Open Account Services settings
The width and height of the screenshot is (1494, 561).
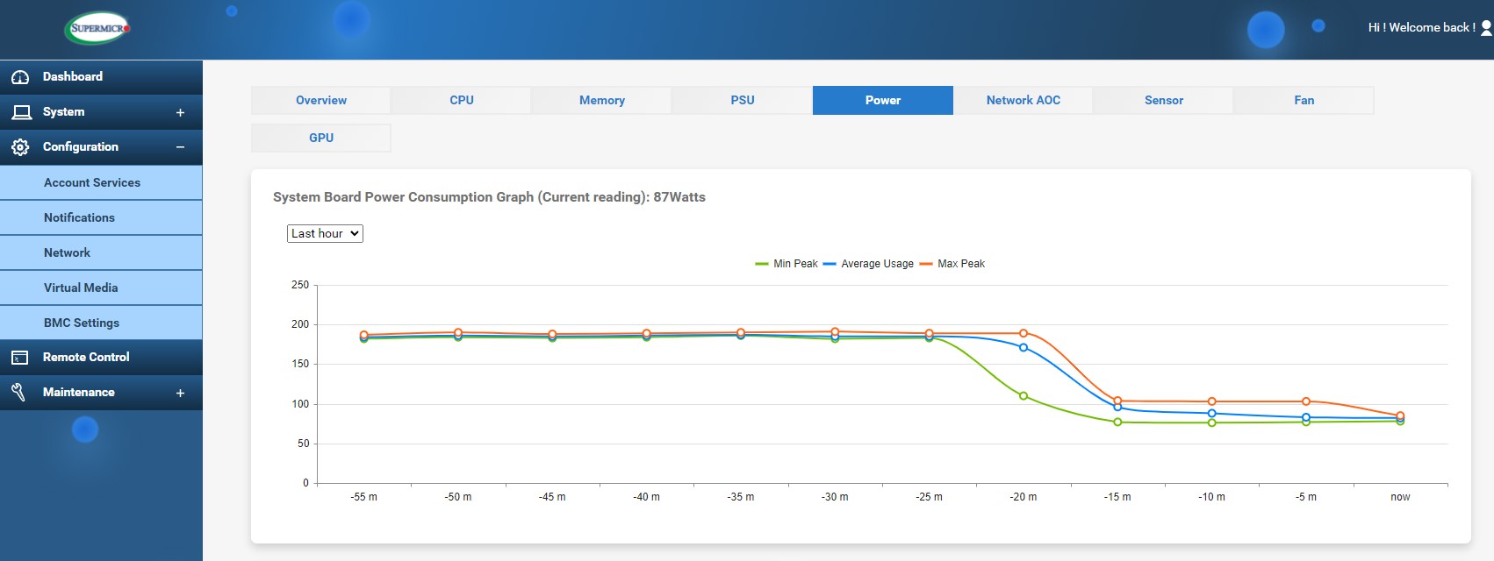[x=92, y=182]
